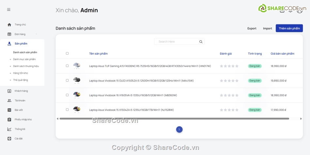Select the Danh sách sản phẩm submenu item
Screen dimensions: 310x155
[x=25, y=52]
